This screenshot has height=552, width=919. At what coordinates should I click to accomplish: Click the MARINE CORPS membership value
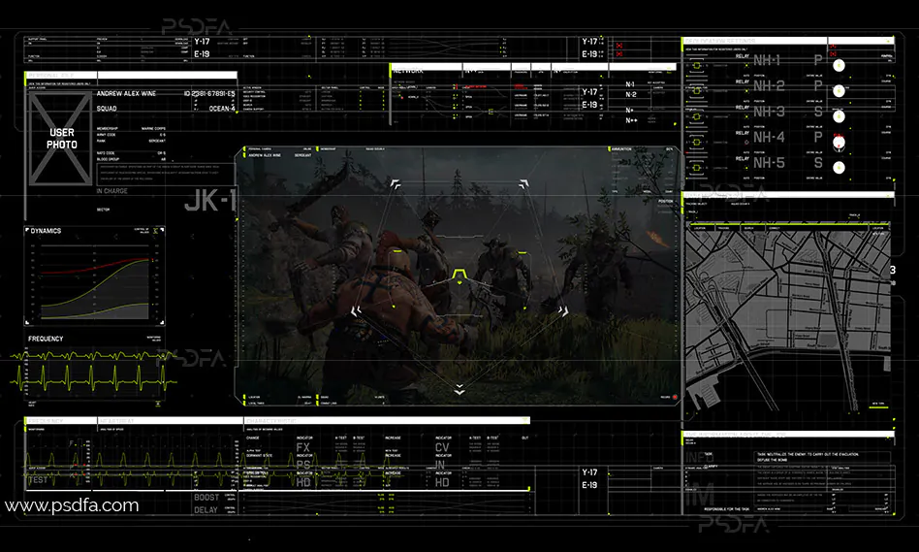tap(153, 128)
